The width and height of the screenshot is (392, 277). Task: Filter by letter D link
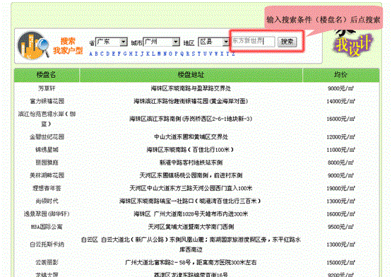point(108,54)
